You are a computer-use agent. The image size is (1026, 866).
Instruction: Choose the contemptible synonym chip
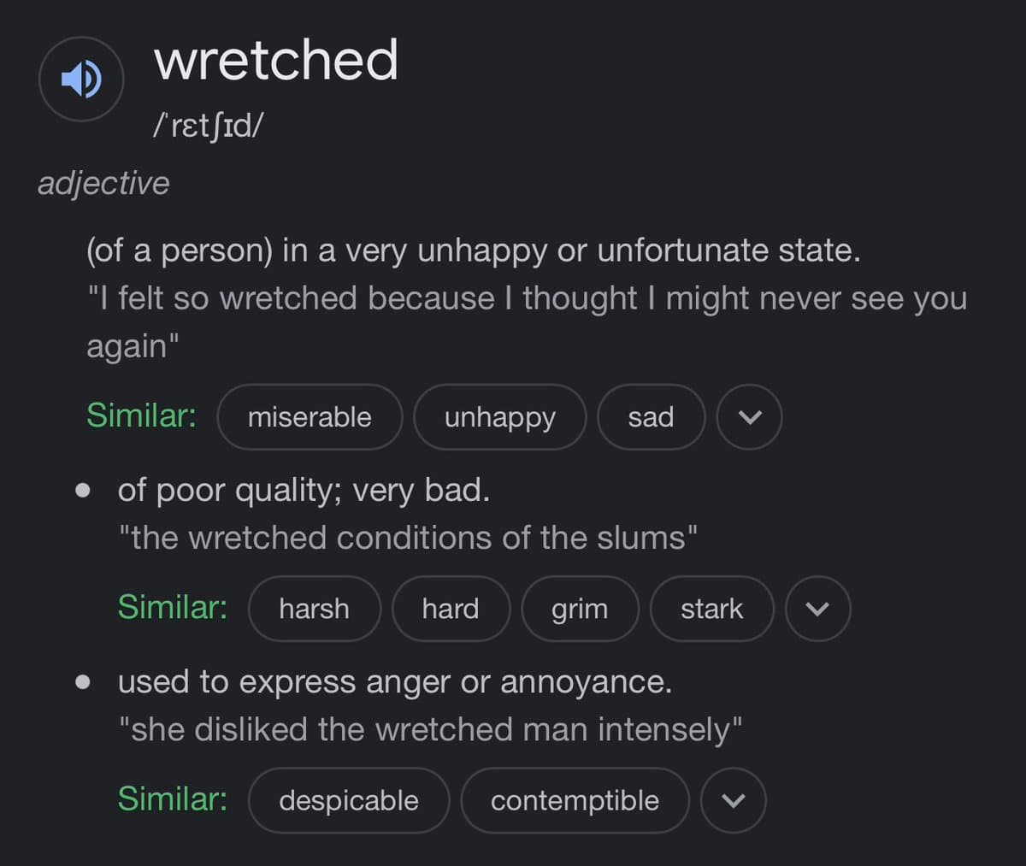tap(575, 800)
